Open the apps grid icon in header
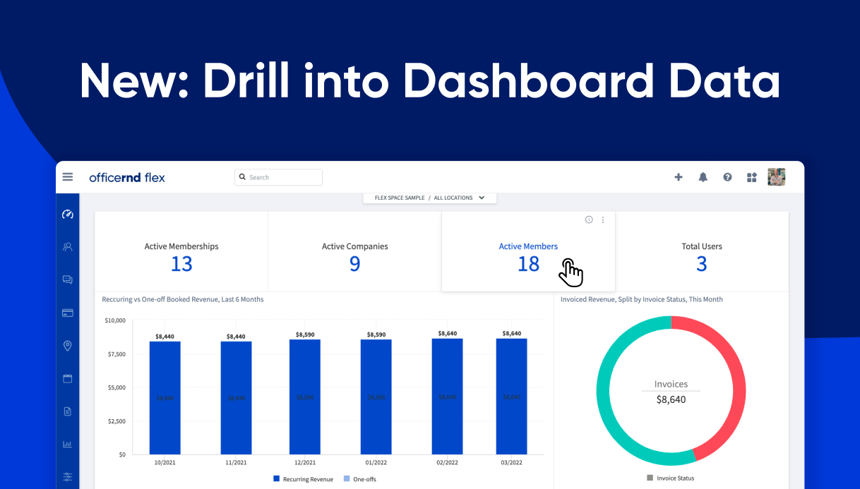This screenshot has width=860, height=489. coord(752,177)
